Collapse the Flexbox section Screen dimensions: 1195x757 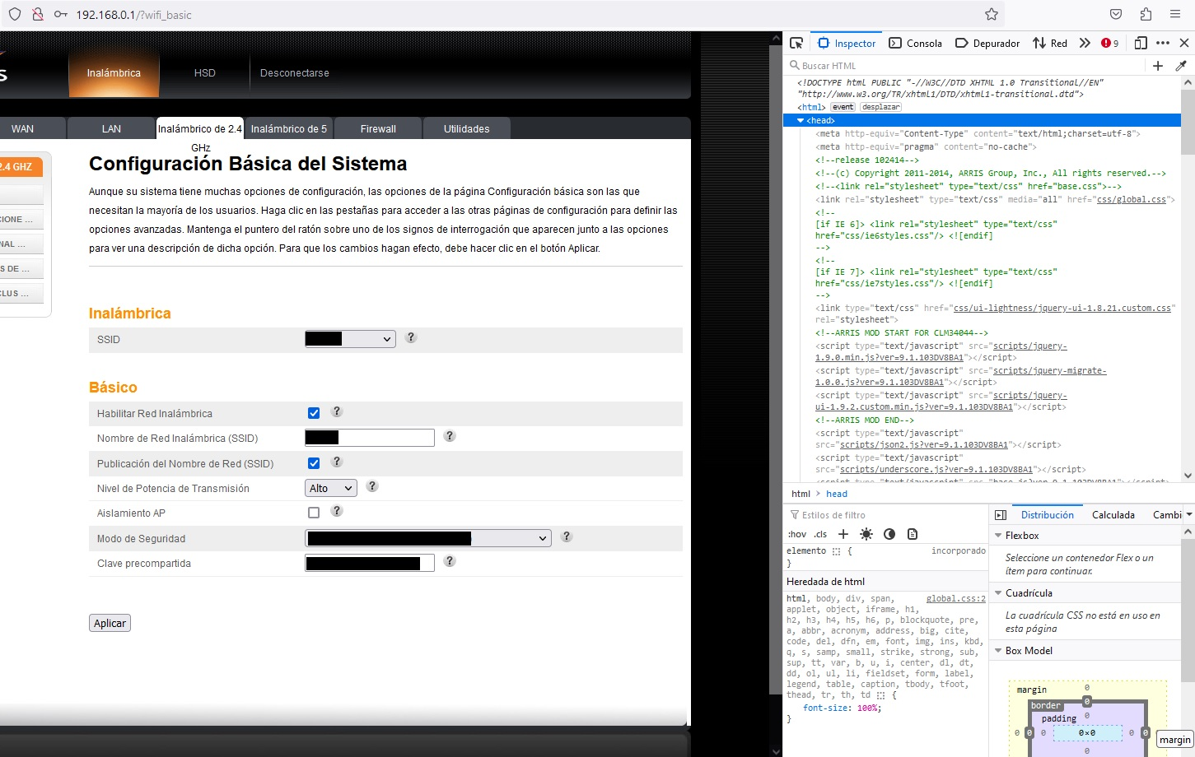pos(998,536)
